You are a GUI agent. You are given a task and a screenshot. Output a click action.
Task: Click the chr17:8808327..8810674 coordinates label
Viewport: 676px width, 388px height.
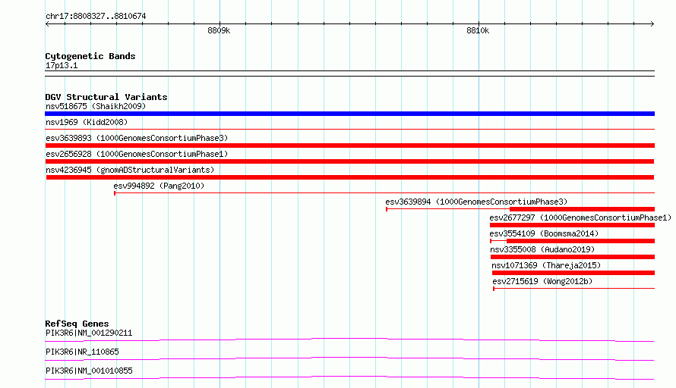[96, 16]
